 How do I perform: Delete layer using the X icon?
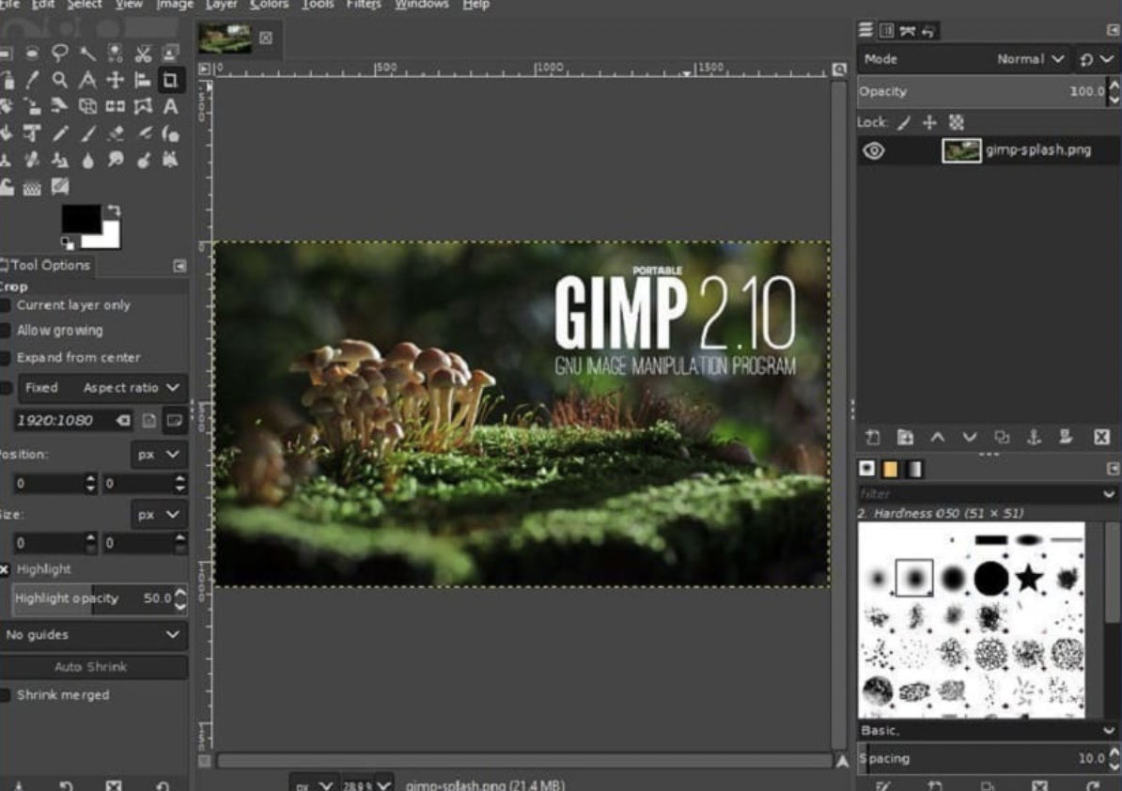1101,438
